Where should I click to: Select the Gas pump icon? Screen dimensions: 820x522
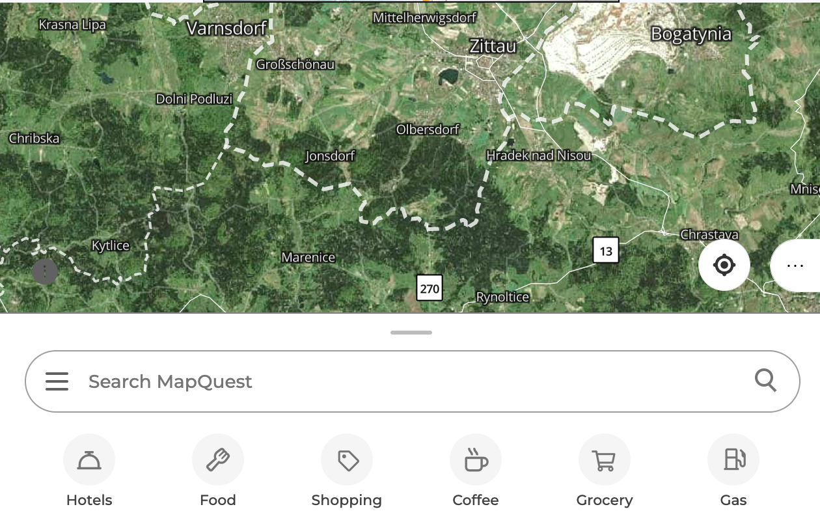tap(733, 460)
